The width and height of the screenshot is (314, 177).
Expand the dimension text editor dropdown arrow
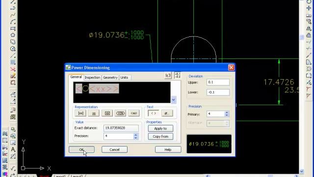pyautogui.click(x=174, y=100)
